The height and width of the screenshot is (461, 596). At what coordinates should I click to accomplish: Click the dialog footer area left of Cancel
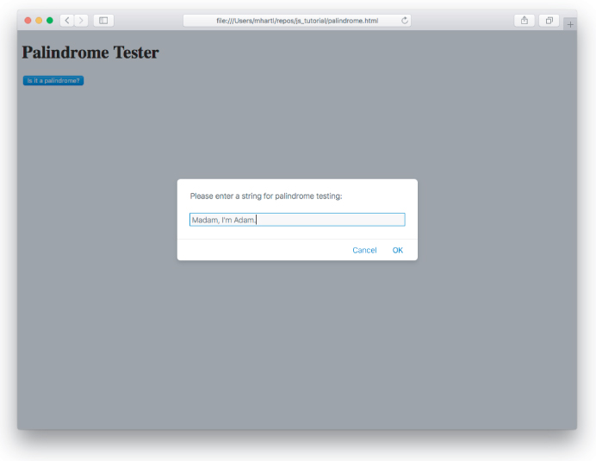click(258, 250)
